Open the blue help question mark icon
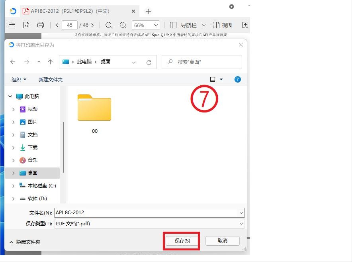The width and height of the screenshot is (352, 262). coord(238,79)
